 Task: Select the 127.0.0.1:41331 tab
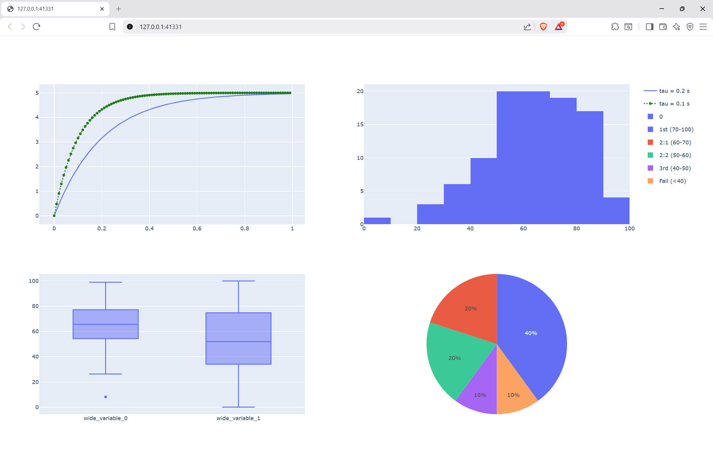[x=52, y=9]
